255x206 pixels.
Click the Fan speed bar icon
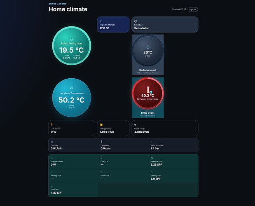point(102,142)
